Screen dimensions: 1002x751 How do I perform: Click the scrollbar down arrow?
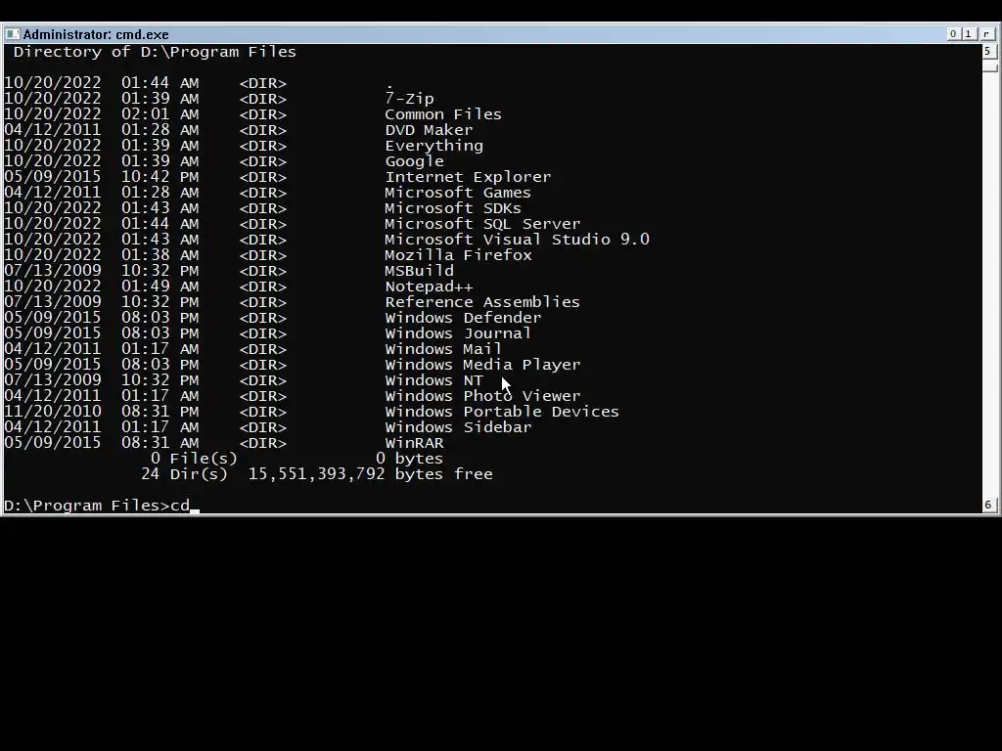tap(988, 505)
